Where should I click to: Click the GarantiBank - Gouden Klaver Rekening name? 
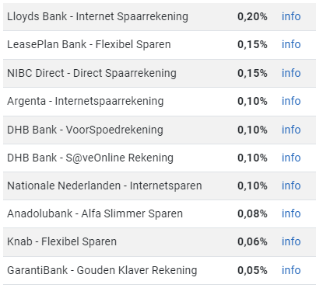(102, 270)
